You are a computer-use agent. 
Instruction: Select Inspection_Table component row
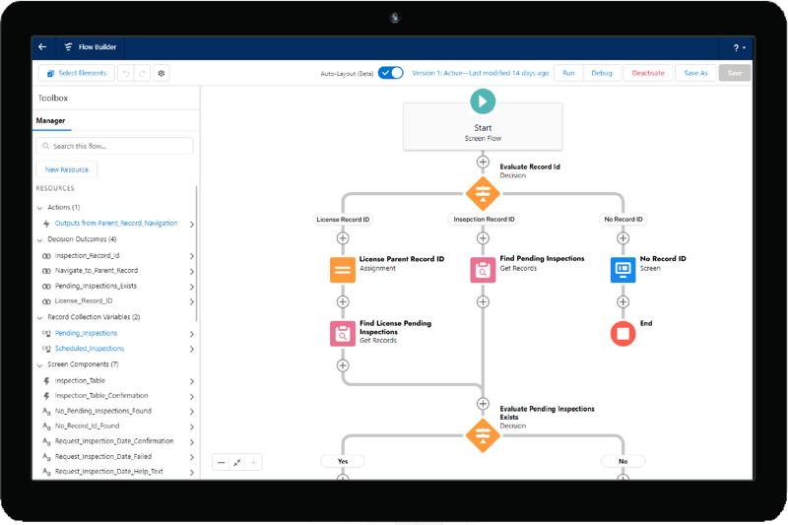115,381
